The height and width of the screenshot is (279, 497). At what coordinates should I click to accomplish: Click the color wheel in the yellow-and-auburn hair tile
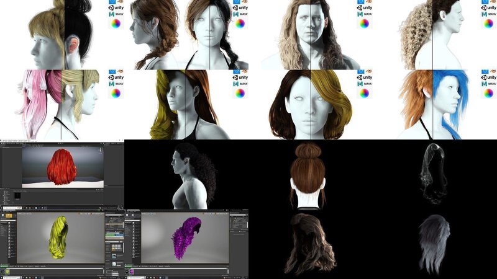click(x=240, y=93)
